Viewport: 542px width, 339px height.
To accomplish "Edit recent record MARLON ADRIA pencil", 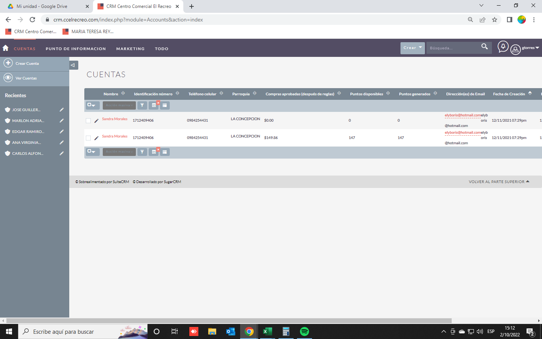I will pyautogui.click(x=62, y=121).
